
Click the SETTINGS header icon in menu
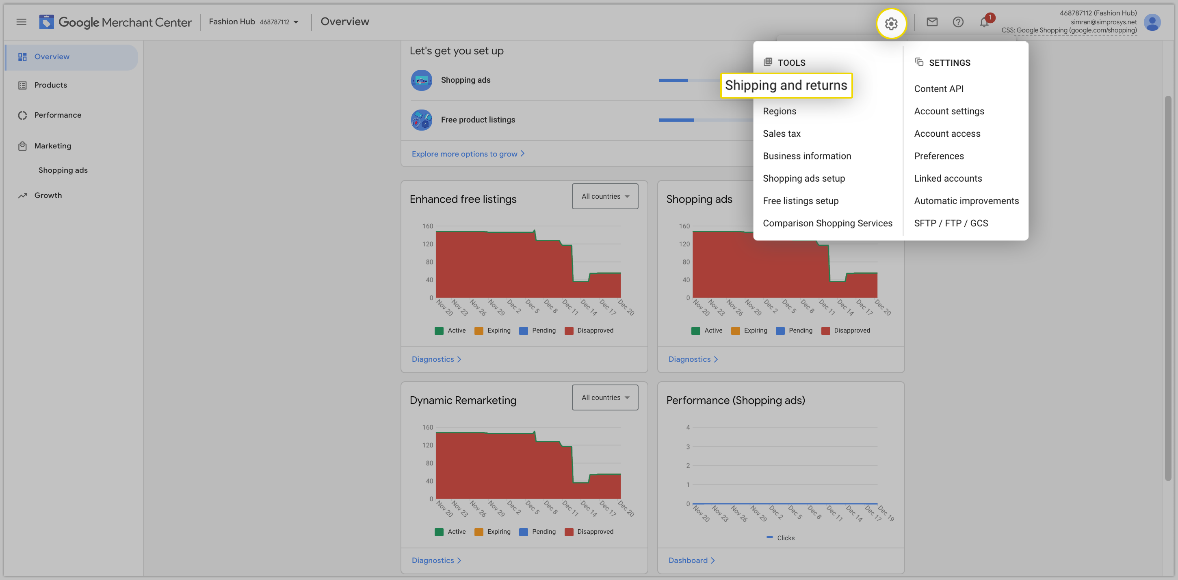click(x=919, y=62)
